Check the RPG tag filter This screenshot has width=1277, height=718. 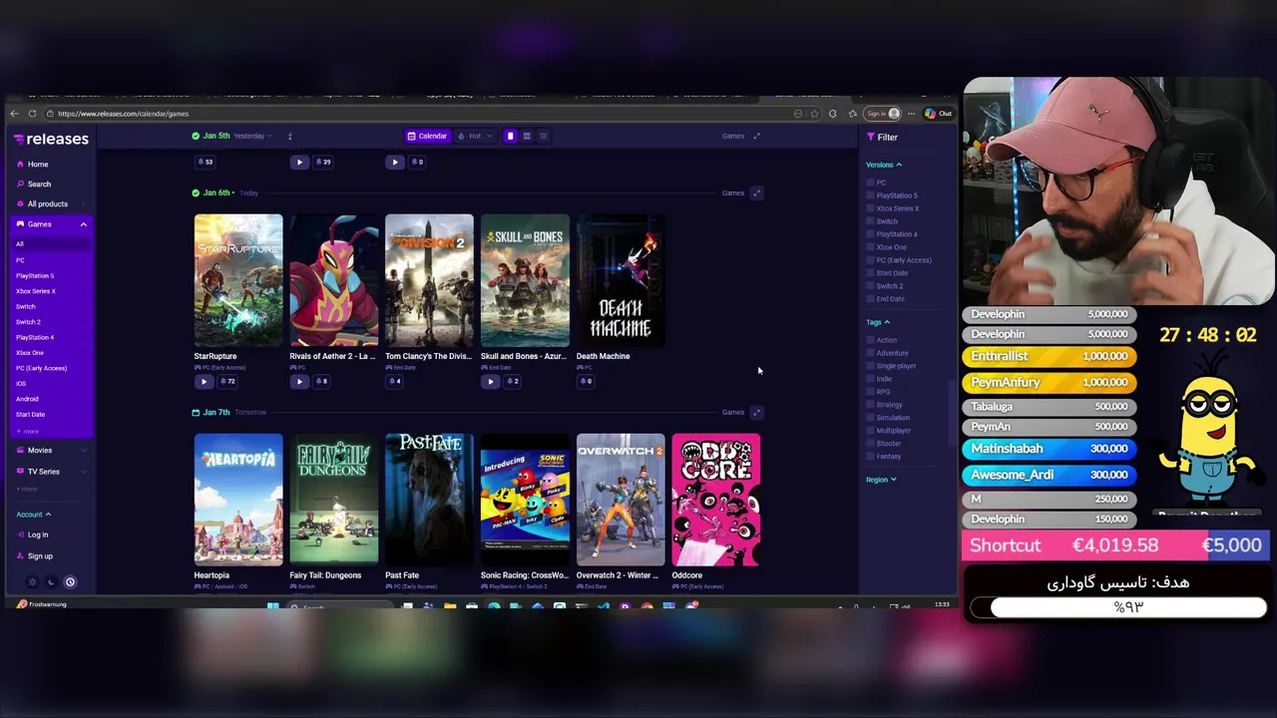(x=870, y=393)
